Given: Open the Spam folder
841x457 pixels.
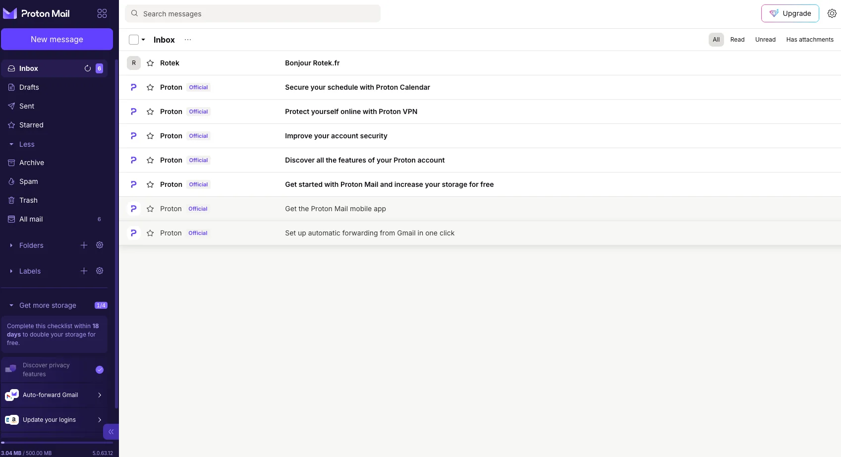Looking at the screenshot, I should click(55, 181).
